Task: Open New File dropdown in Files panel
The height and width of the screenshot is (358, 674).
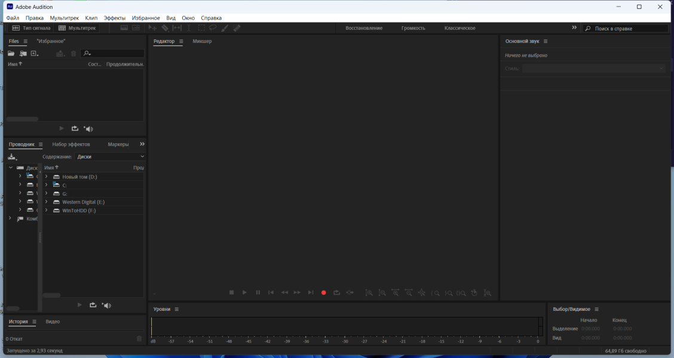Action: (35, 53)
